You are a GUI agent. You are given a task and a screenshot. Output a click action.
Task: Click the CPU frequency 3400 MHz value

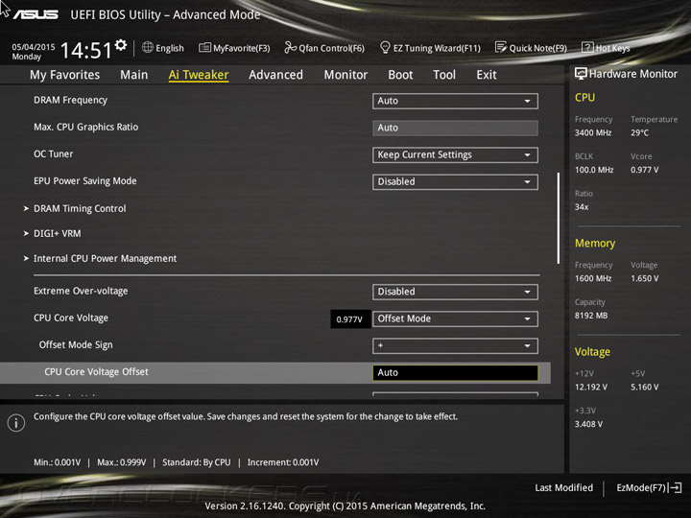point(593,132)
